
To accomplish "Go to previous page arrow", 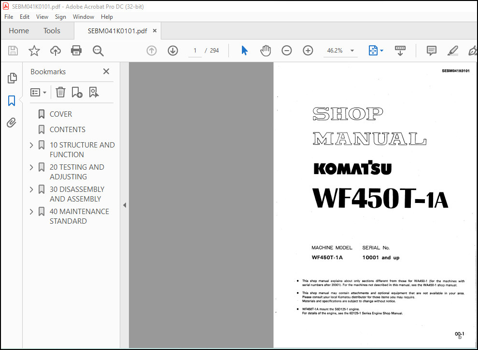I will click(x=152, y=51).
